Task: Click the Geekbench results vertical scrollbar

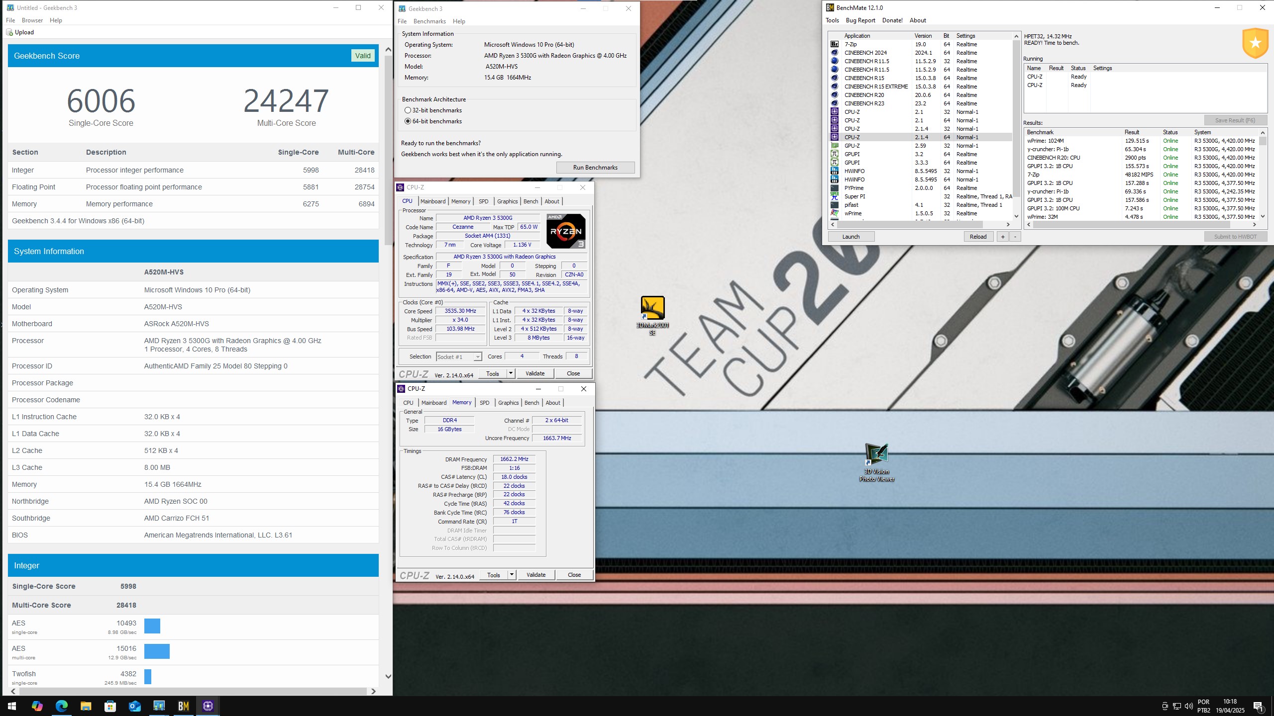Action: tap(388, 149)
